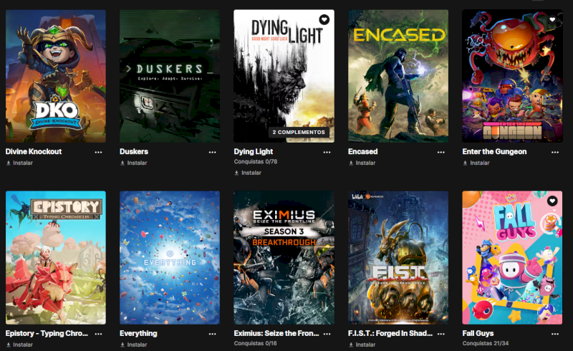Toggle favorite heart on Enter the Gungeon cover
This screenshot has height=351, width=573.
click(x=552, y=19)
